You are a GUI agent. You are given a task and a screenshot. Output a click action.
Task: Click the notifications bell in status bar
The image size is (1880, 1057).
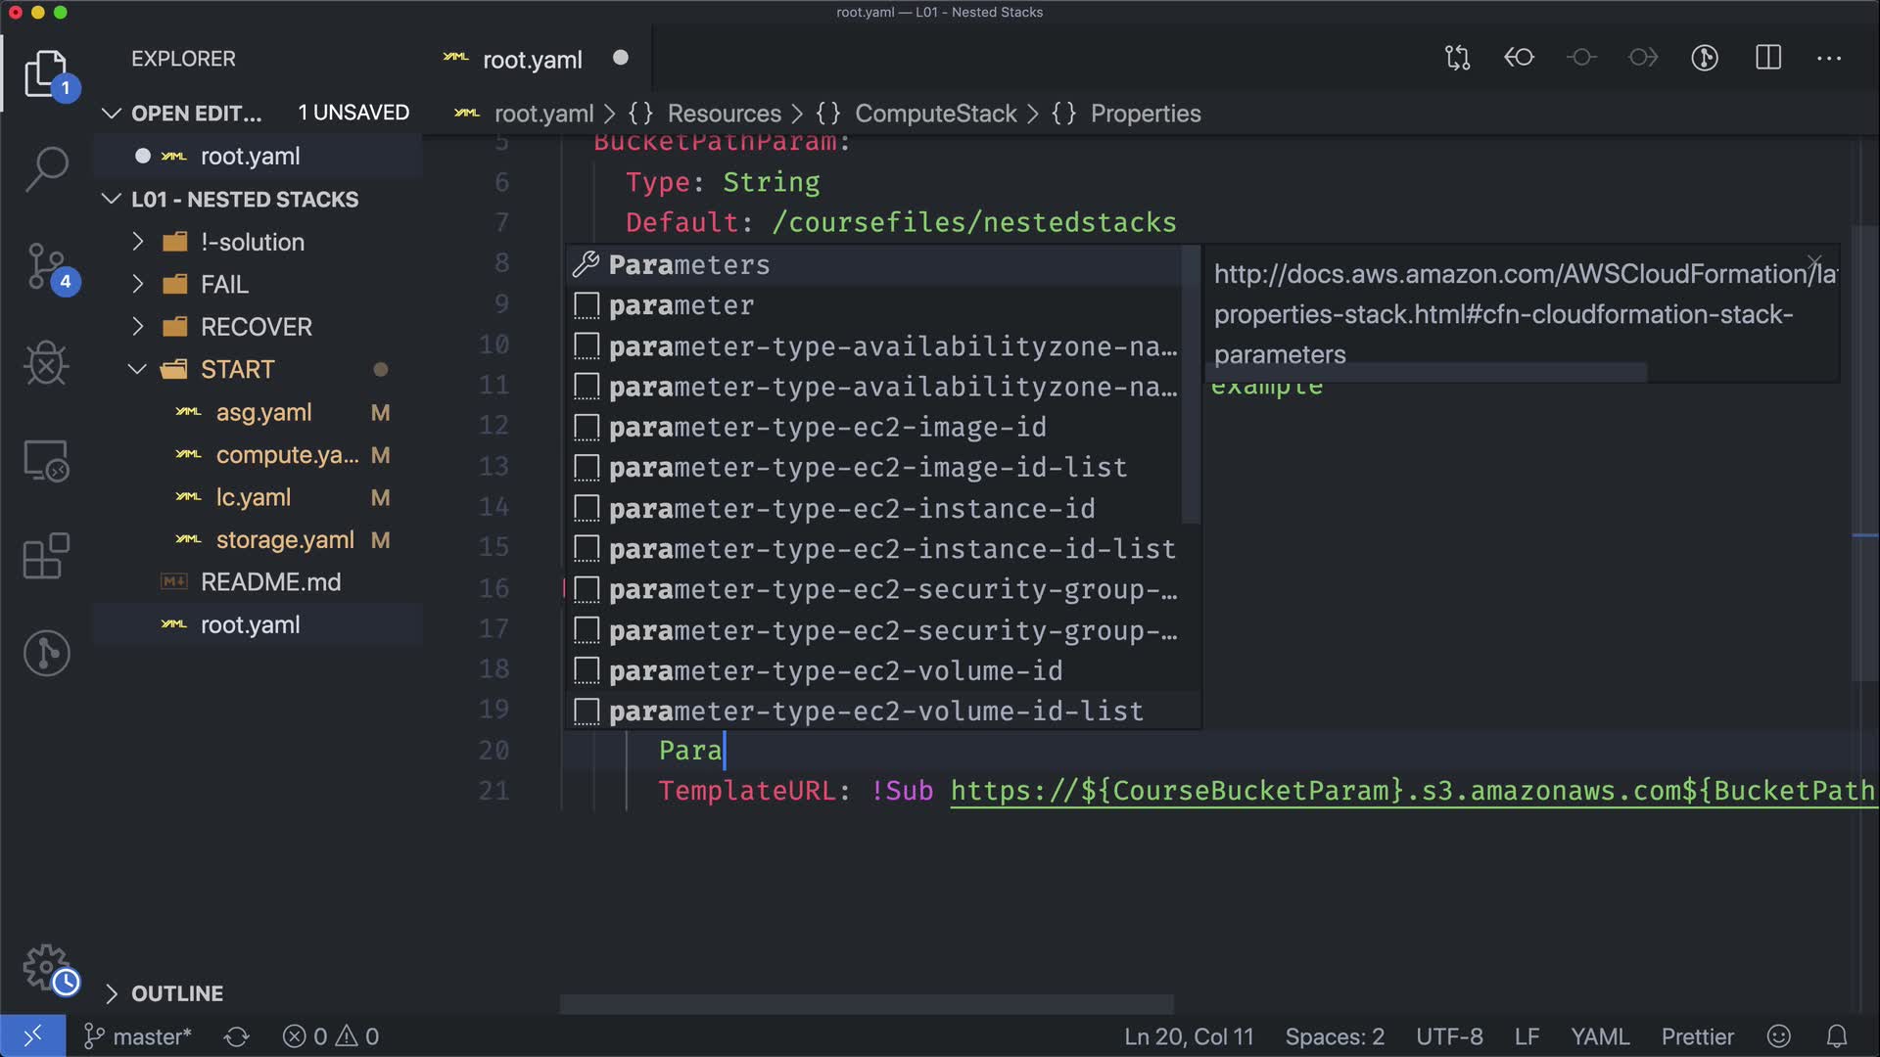(1837, 1036)
